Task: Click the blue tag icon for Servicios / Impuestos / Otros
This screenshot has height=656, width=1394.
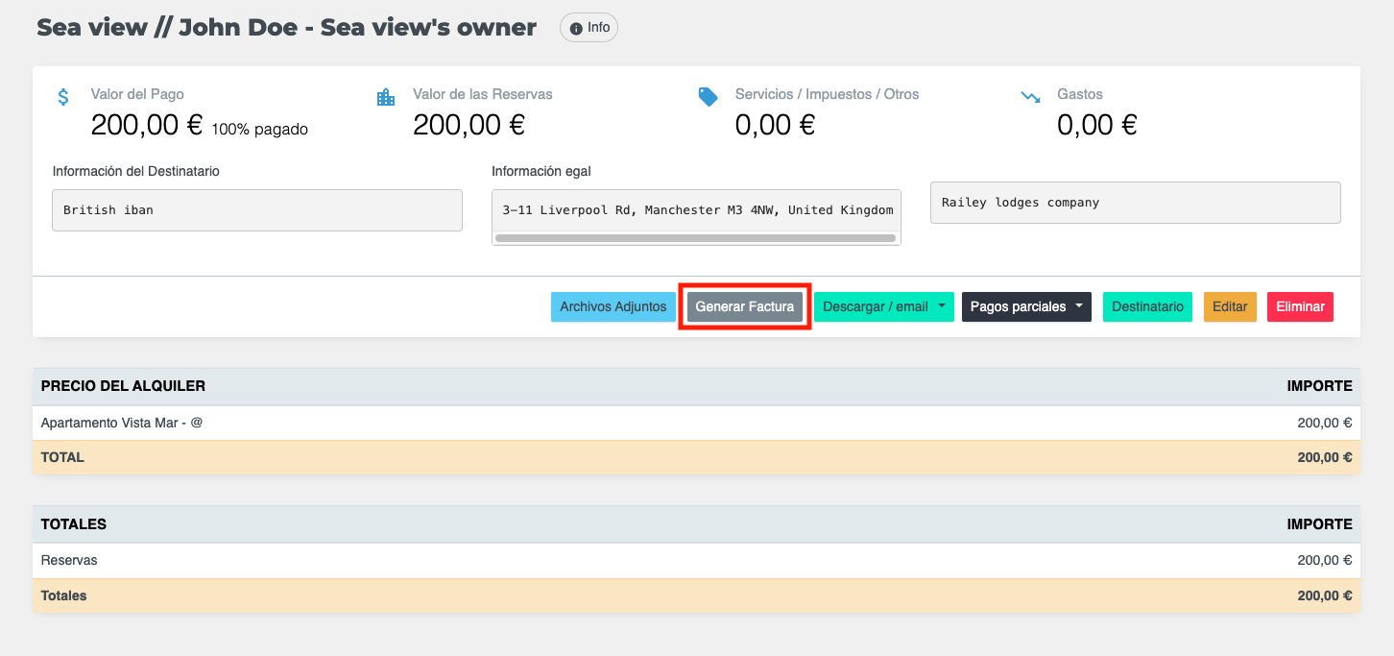Action: coord(708,96)
